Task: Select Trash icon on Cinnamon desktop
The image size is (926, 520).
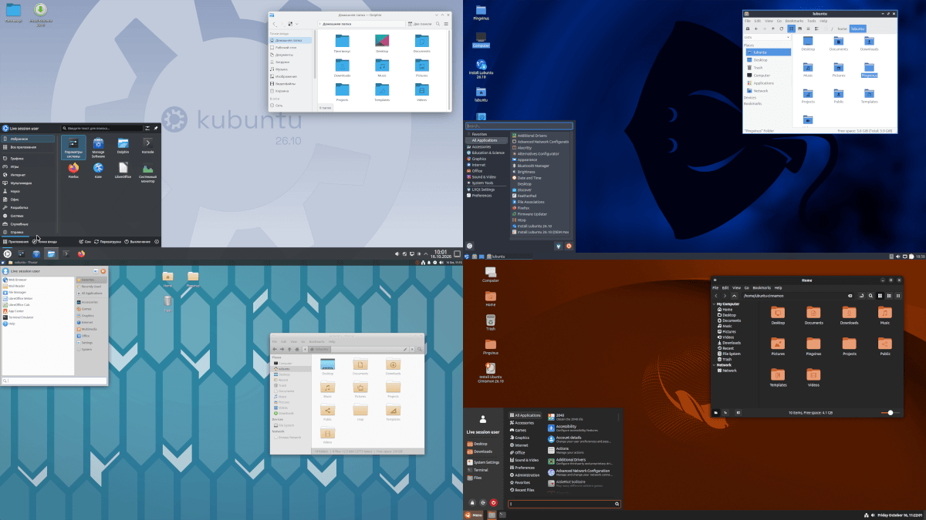Action: click(490, 322)
